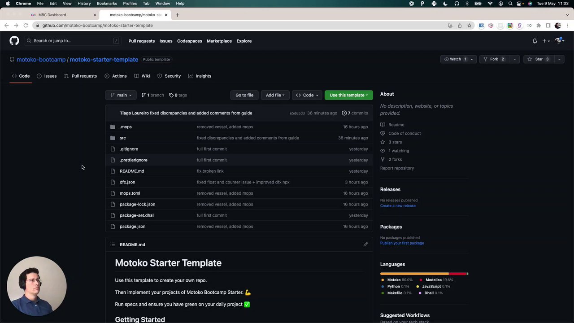Edit README with the pencil icon
Viewport: 574px width, 323px height.
pyautogui.click(x=365, y=244)
